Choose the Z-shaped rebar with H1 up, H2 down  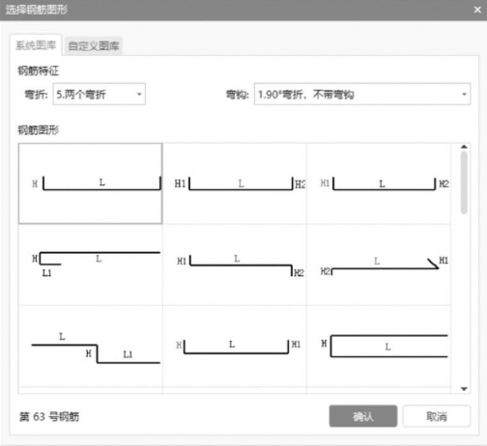235,265
